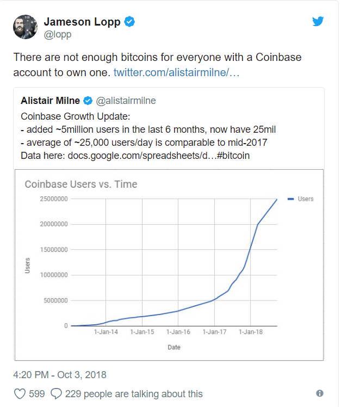Open the @alistairmilne handle

tap(126, 101)
